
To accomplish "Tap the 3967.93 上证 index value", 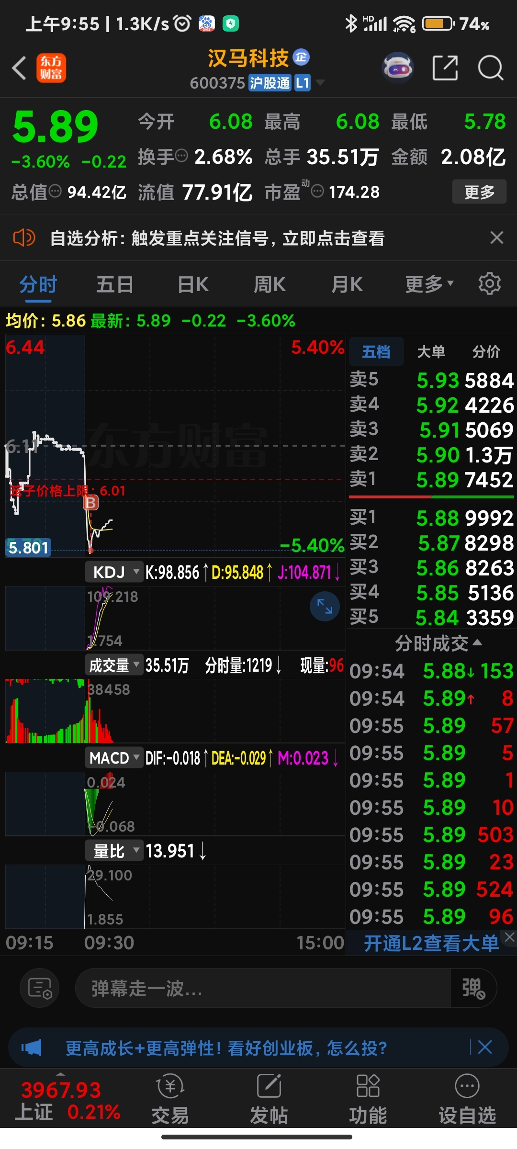I will point(61,1090).
